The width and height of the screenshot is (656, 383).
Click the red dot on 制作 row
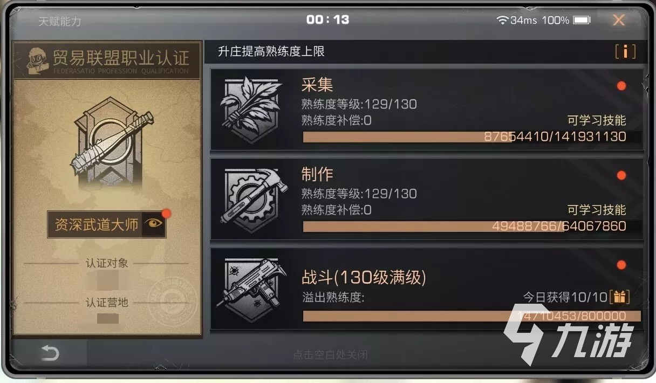tap(621, 175)
